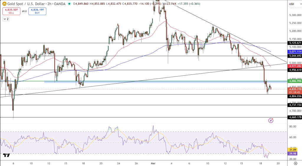Select the 5,125.671 price label
Image resolution: width=302 pixels, height=166 pixels.
pos(295,43)
